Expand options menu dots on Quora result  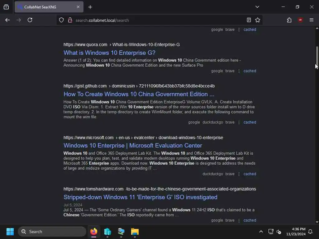click(x=239, y=71)
